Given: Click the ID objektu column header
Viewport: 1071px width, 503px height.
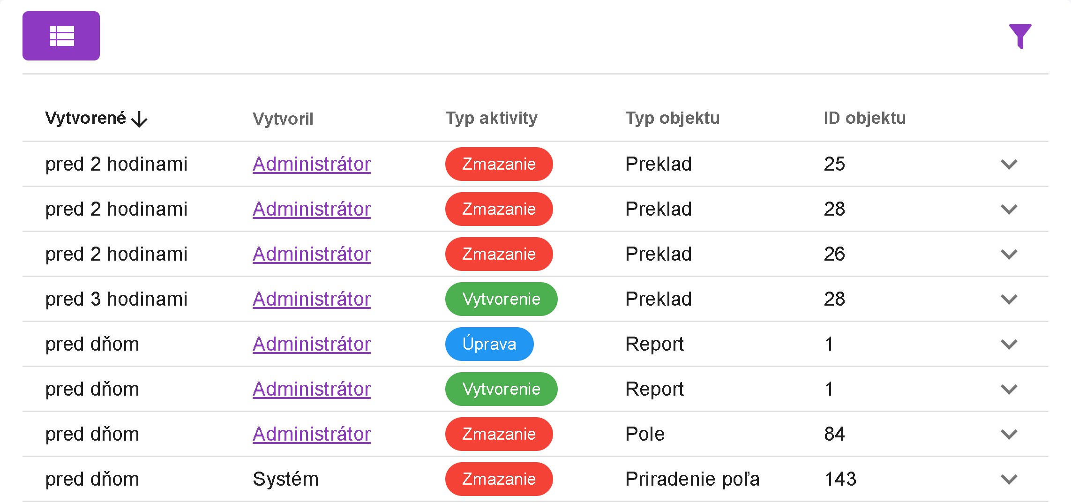Looking at the screenshot, I should [x=864, y=118].
